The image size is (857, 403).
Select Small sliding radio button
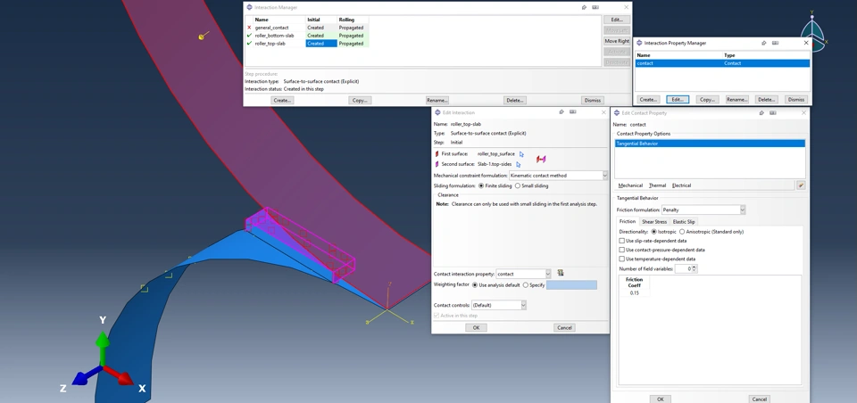pos(518,185)
